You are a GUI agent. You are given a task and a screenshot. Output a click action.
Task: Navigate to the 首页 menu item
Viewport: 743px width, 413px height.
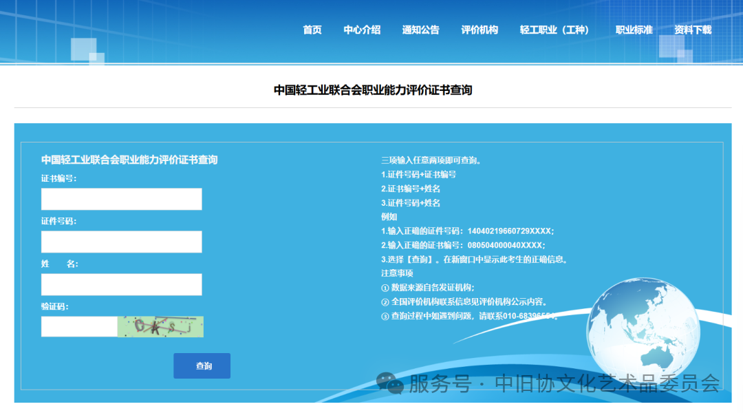tap(311, 30)
